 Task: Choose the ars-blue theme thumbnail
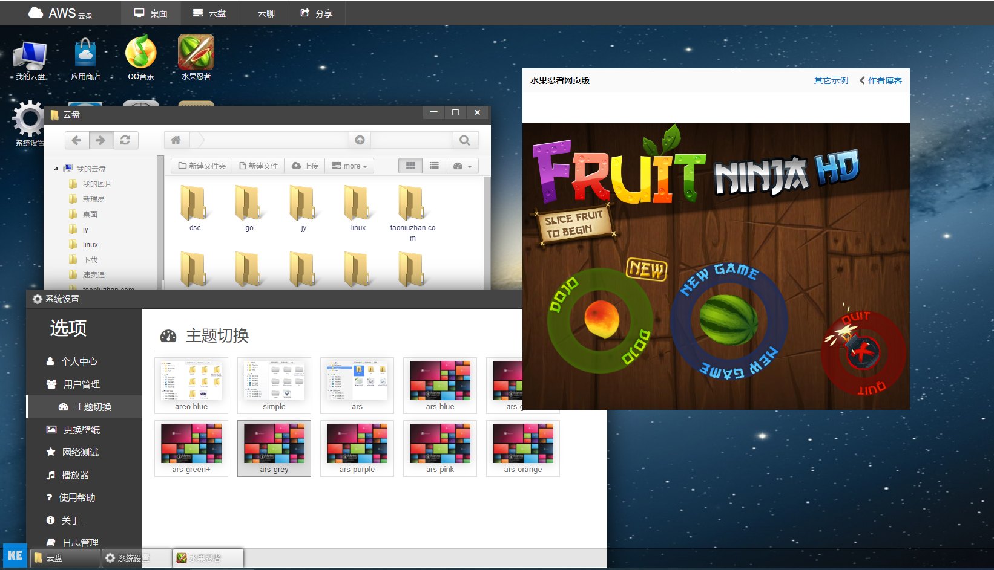point(440,386)
